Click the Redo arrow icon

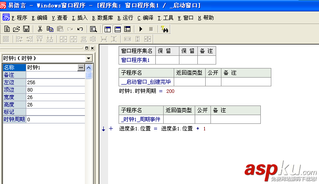coord(70,29)
